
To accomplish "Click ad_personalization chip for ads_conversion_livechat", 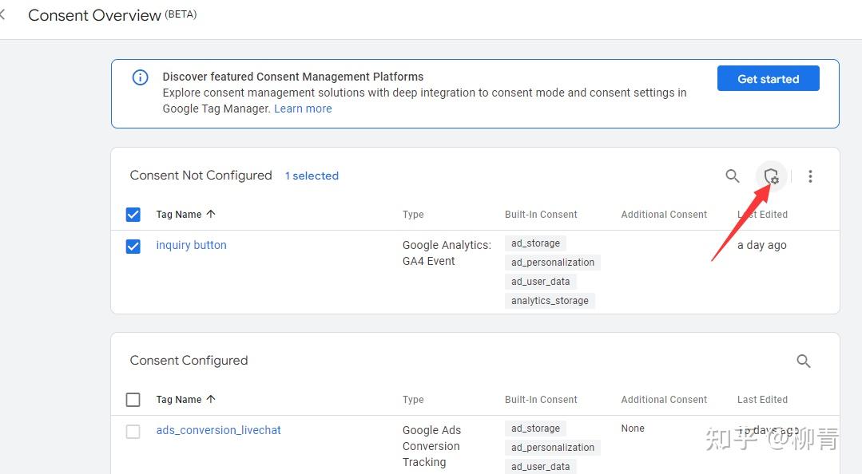I will coord(552,447).
